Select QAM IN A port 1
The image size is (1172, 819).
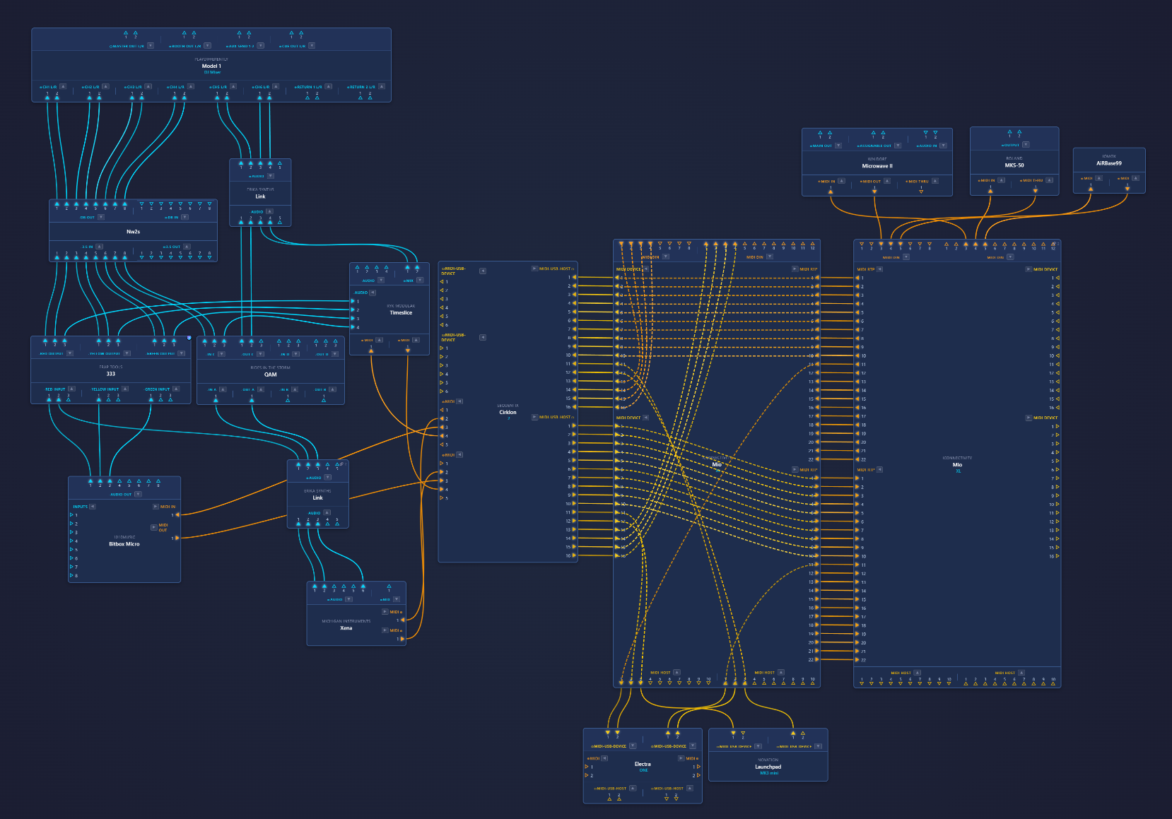pos(216,400)
